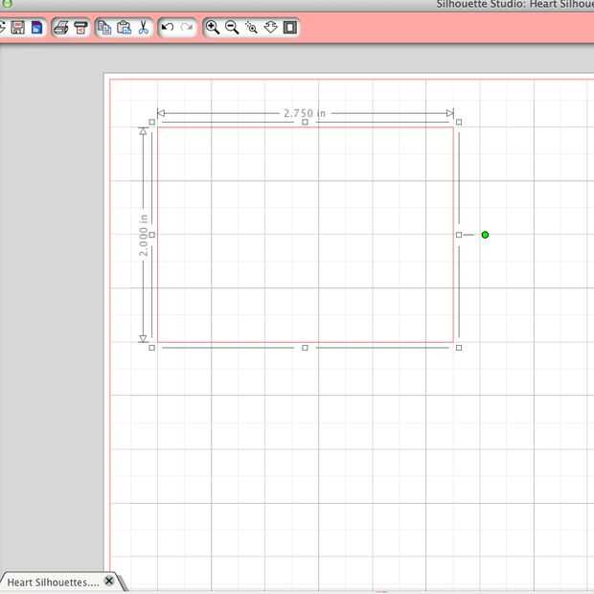Click the Print icon
594x594 pixels.
point(61,28)
